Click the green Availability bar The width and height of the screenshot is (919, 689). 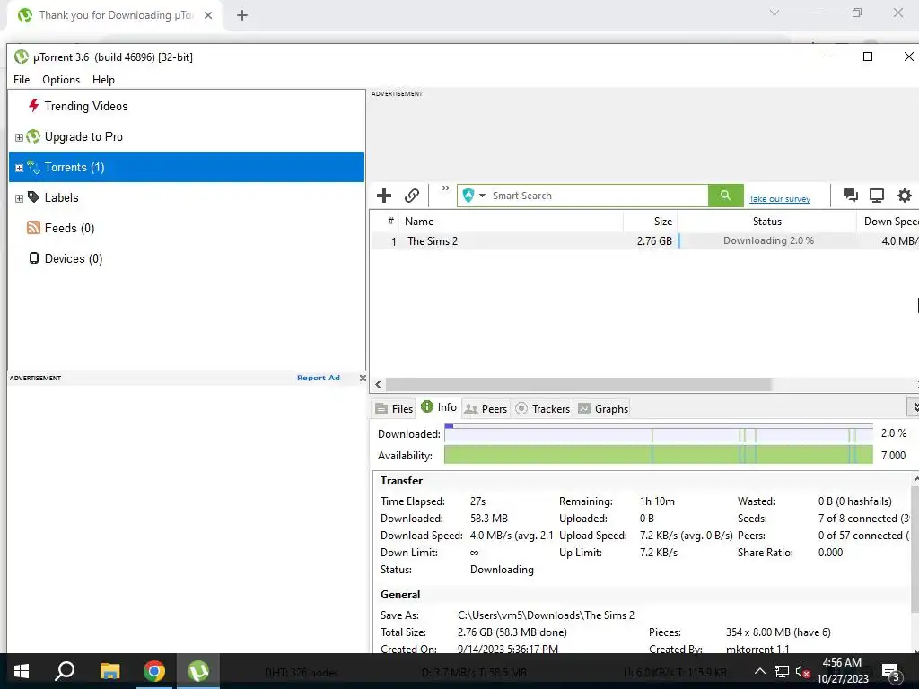[x=659, y=455]
